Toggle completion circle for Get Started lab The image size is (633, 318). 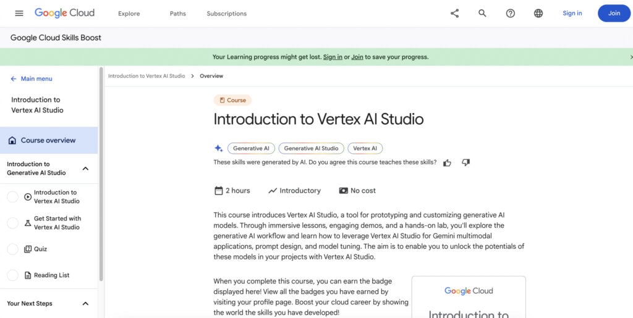click(x=12, y=223)
